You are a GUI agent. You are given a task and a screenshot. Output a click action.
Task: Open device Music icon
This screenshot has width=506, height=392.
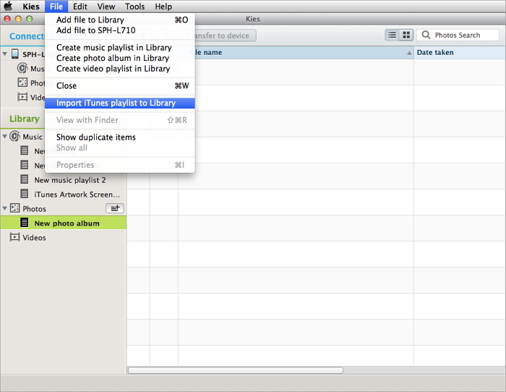22,68
